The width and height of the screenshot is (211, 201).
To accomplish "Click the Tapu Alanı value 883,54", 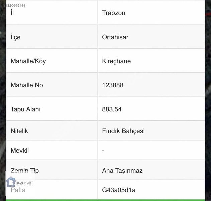I will tap(112, 109).
